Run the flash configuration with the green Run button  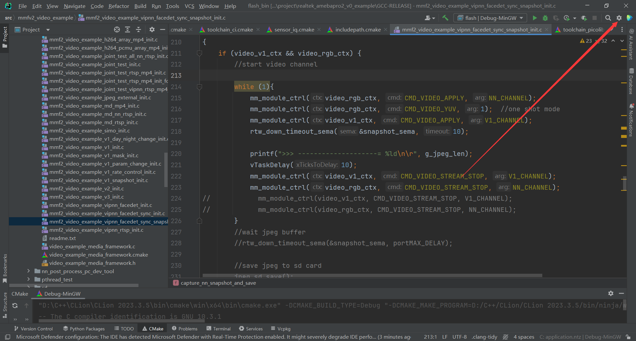tap(535, 18)
